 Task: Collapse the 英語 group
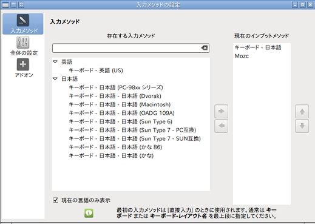55,62
